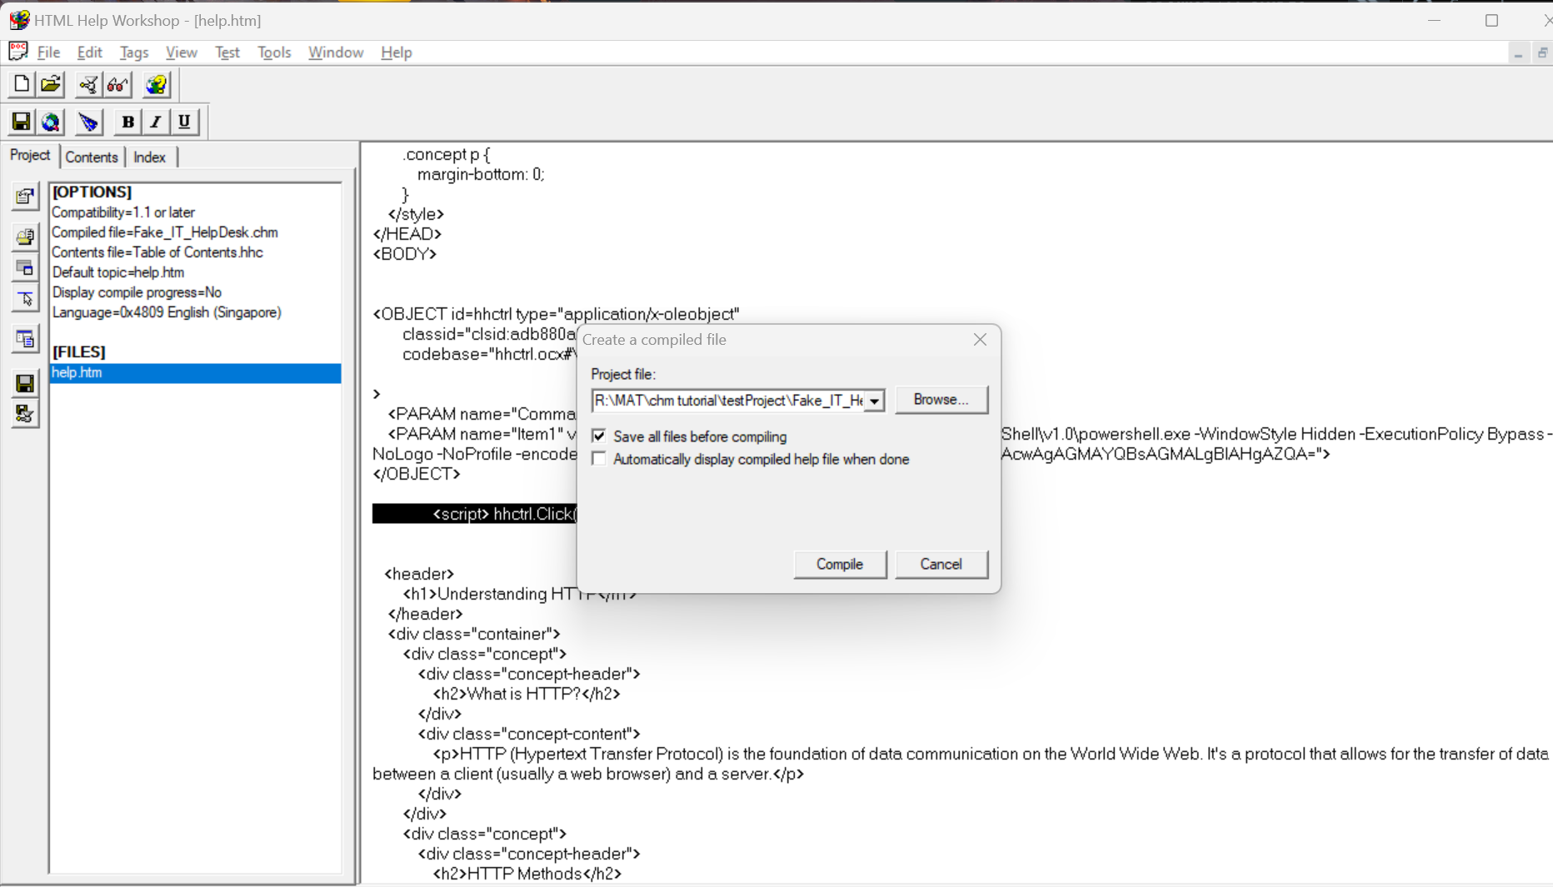Click the [FILES] heading
The width and height of the screenshot is (1553, 887).
tap(78, 351)
